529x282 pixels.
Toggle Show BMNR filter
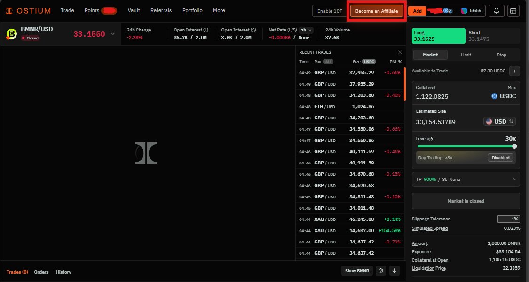pyautogui.click(x=357, y=271)
